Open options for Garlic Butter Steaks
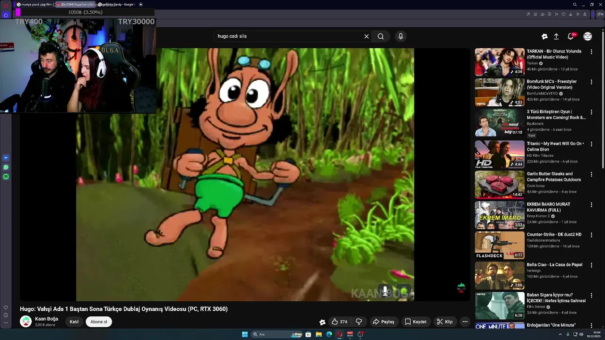The image size is (605, 340). tap(591, 174)
